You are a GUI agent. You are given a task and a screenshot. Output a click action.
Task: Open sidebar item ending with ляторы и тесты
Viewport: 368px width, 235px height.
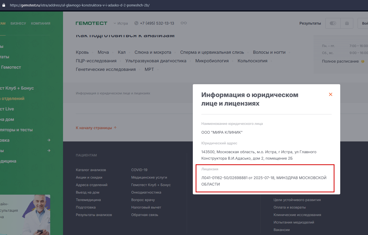tap(16, 130)
